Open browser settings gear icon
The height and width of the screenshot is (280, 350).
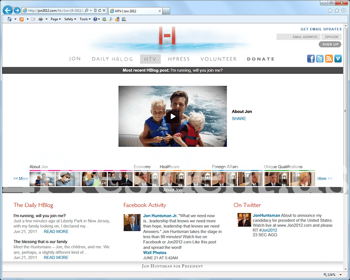pyautogui.click(x=343, y=11)
